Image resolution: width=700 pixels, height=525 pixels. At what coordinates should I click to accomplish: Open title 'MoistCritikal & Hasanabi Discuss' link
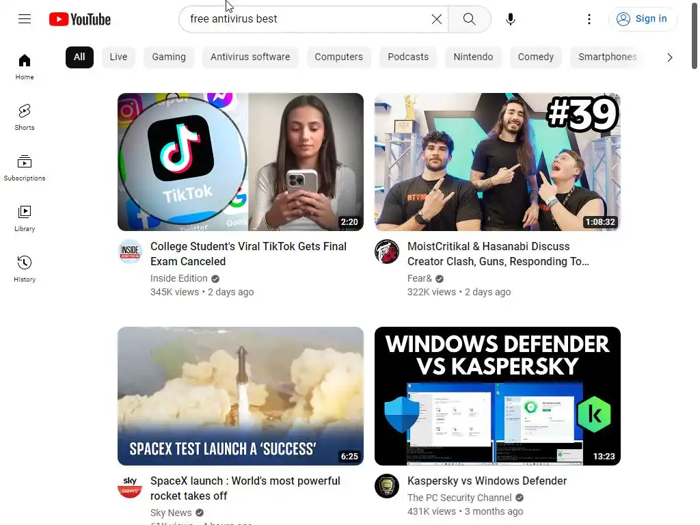pyautogui.click(x=498, y=254)
